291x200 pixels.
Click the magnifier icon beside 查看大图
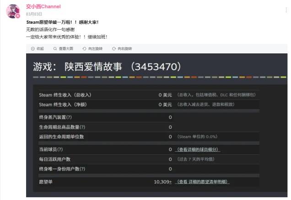coord(55,49)
